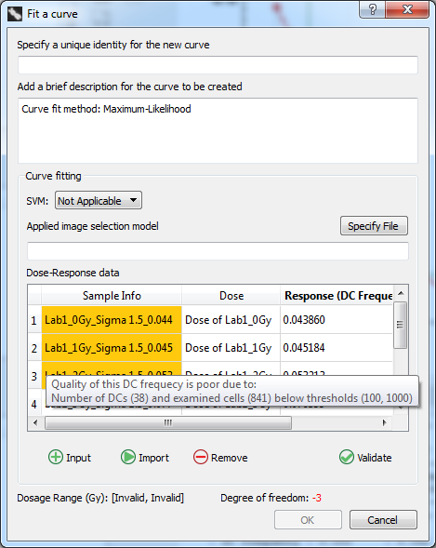Click the question mark help button
The height and width of the screenshot is (548, 436).
[x=372, y=9]
